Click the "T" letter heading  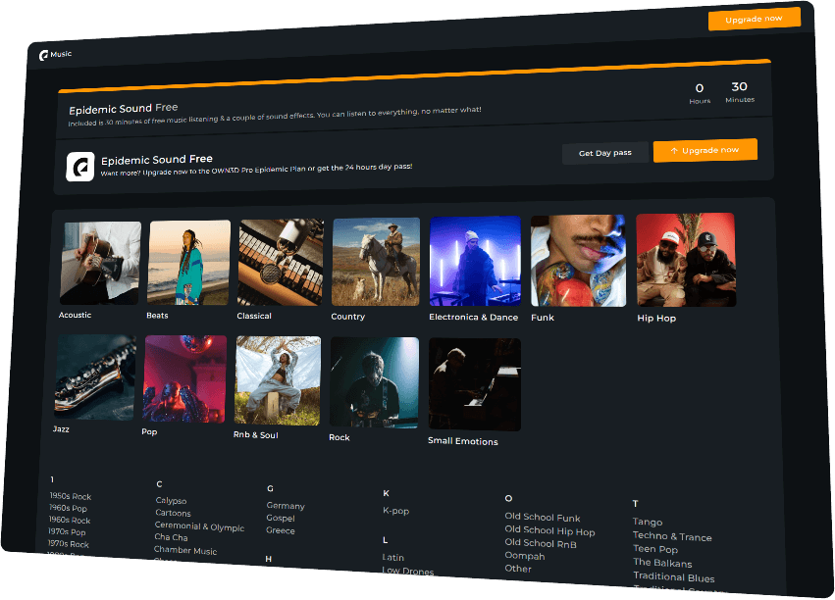tap(635, 504)
